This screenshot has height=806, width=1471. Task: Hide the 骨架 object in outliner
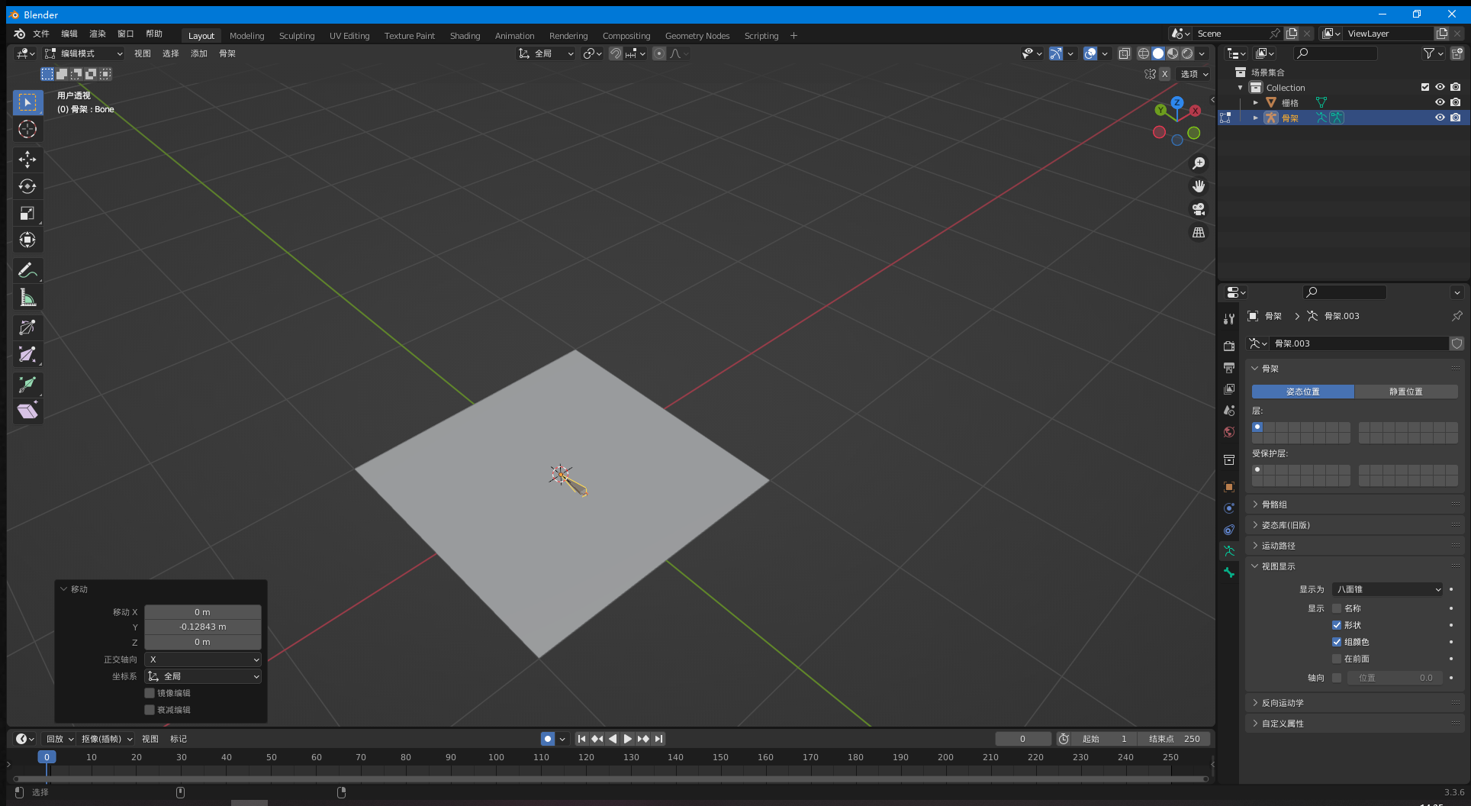(x=1440, y=118)
